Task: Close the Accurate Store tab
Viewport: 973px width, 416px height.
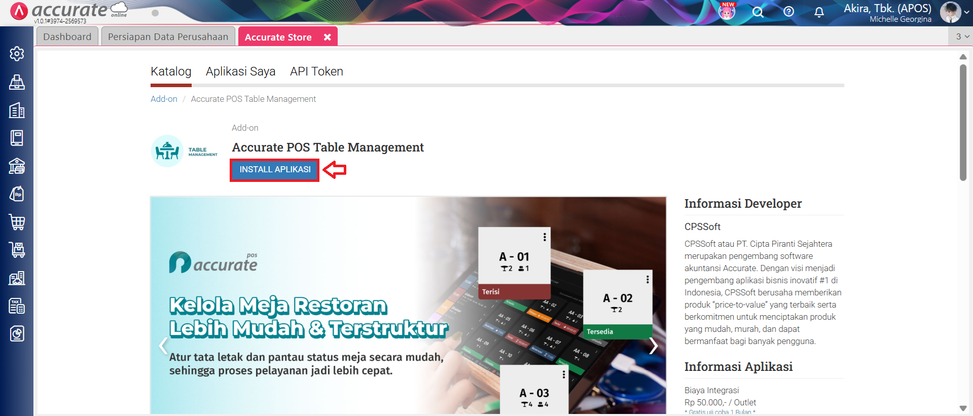Action: tap(328, 37)
